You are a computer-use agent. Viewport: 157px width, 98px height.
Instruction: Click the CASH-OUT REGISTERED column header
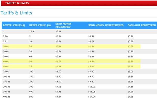tap(142, 25)
